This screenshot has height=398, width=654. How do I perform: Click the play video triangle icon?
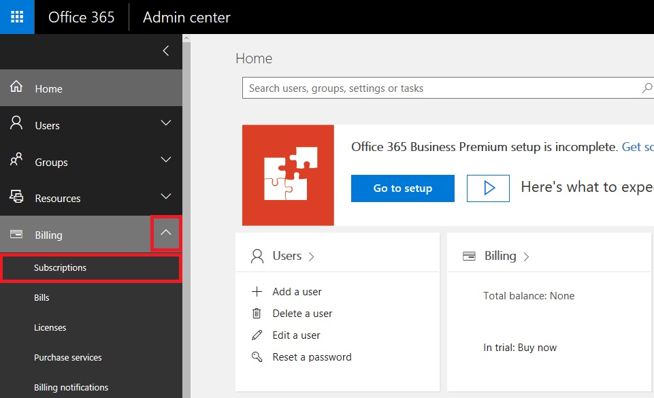(488, 188)
